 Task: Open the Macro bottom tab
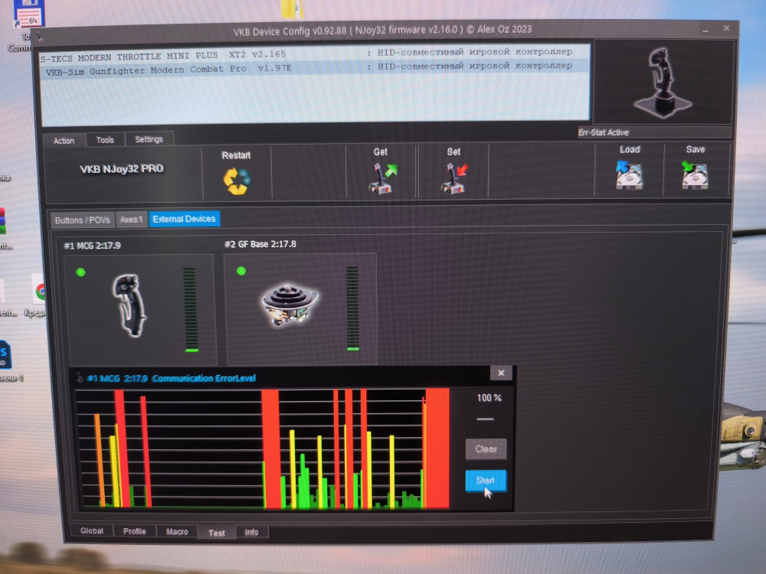177,532
